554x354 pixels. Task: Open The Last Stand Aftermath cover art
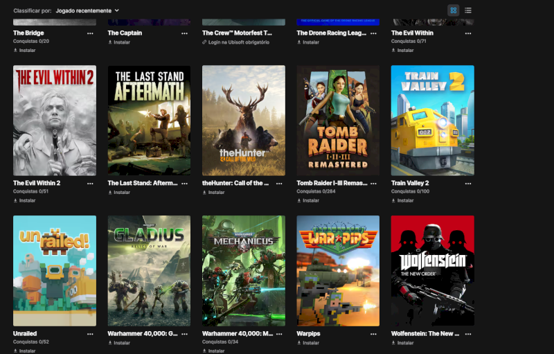(x=149, y=121)
